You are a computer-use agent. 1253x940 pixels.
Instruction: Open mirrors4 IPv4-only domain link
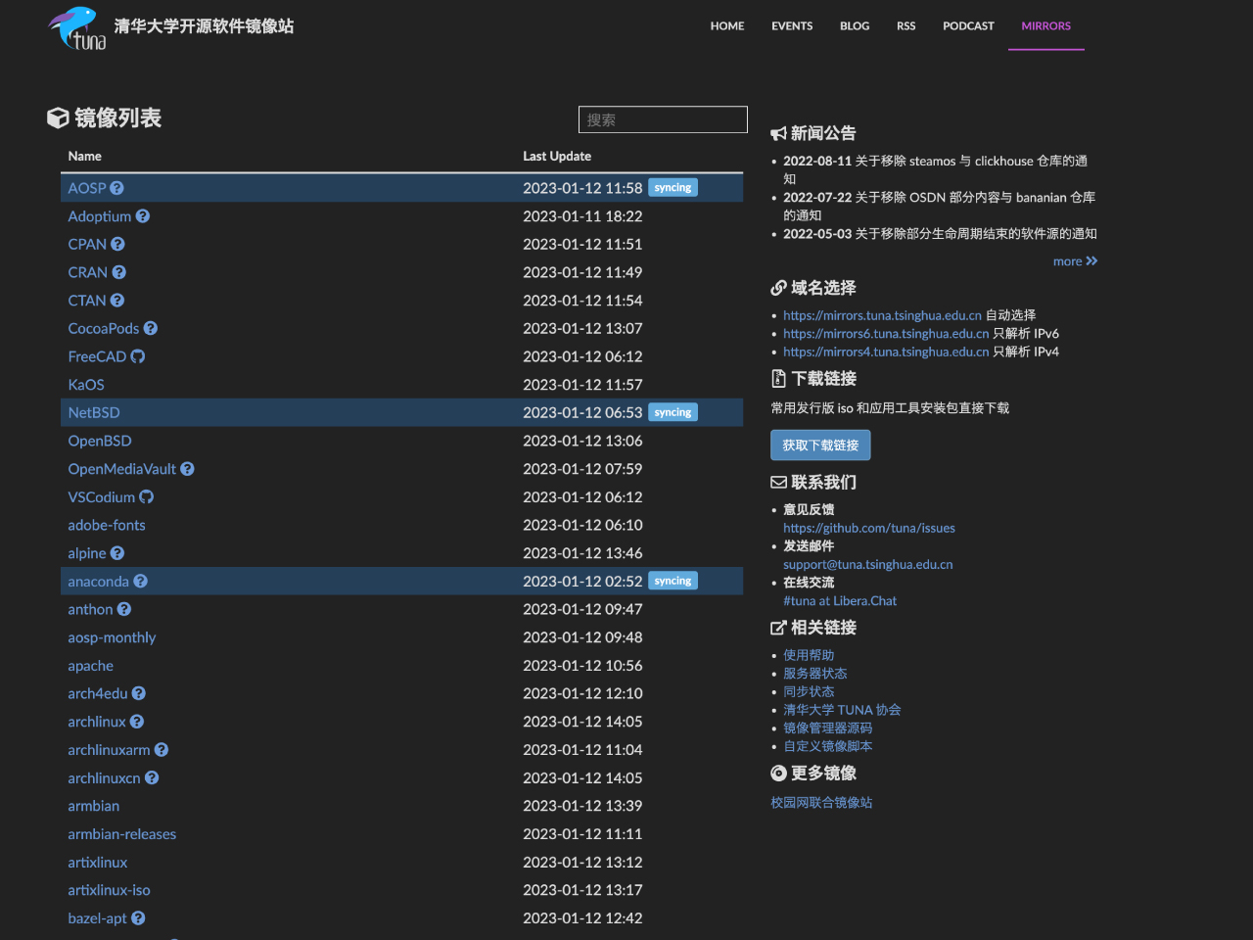(x=886, y=352)
